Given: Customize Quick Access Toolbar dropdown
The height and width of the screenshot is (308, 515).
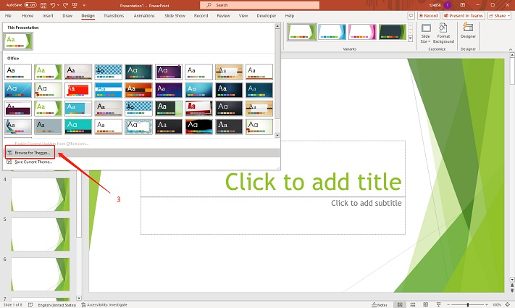Looking at the screenshot, I should (84, 5).
